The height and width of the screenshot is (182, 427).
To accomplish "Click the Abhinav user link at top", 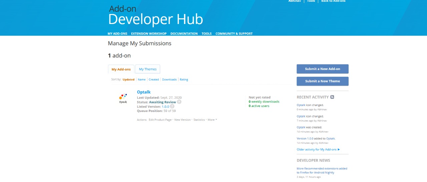I will coord(295,1).
